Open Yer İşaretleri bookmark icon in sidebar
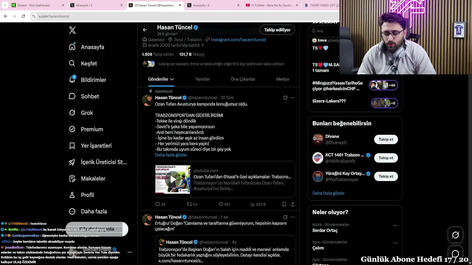 click(x=72, y=146)
